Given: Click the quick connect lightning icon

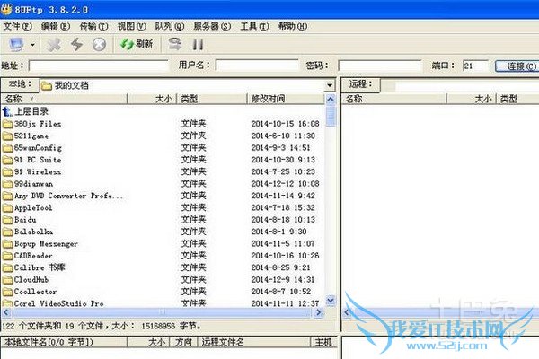Looking at the screenshot, I should coord(76,44).
